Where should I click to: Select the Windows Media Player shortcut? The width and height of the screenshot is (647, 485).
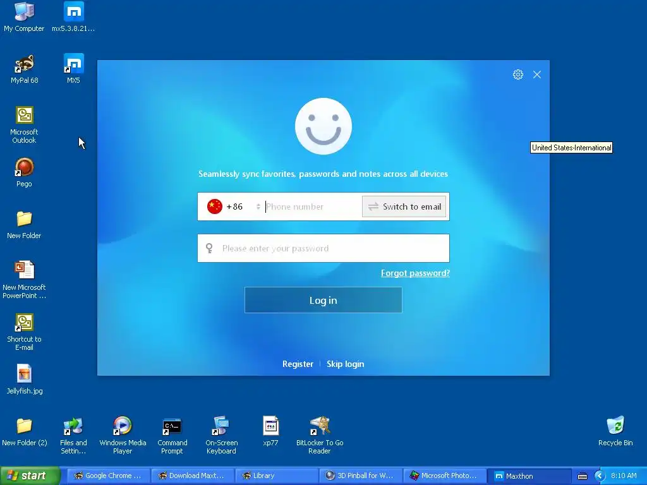pyautogui.click(x=123, y=436)
